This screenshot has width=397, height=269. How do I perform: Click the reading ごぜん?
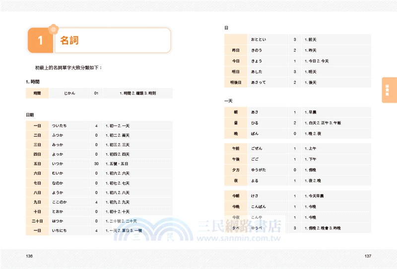257,149
